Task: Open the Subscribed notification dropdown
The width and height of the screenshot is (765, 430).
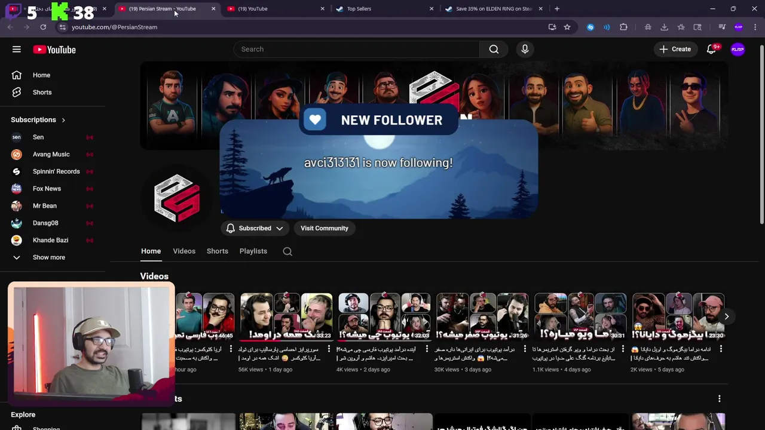Action: [255, 228]
